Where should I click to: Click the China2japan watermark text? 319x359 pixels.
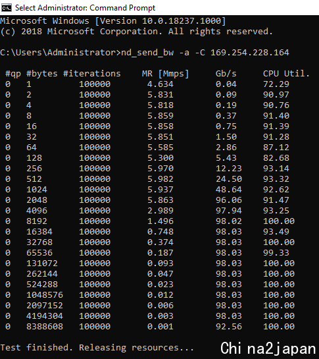pos(268,348)
